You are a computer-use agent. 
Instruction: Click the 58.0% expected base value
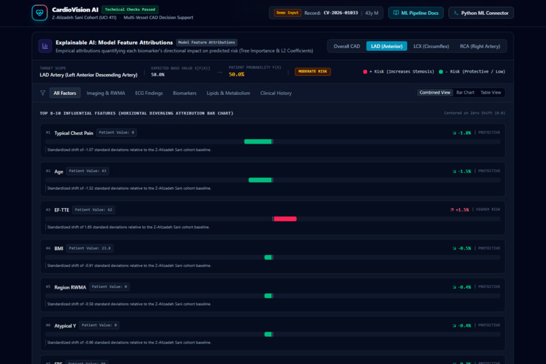(x=158, y=75)
